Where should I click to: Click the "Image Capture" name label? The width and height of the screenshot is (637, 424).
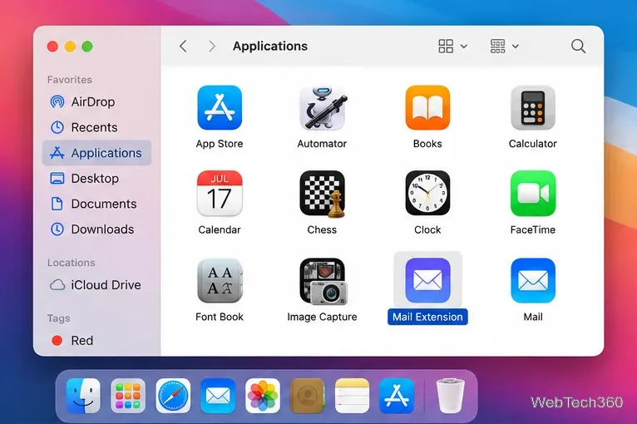click(x=322, y=317)
